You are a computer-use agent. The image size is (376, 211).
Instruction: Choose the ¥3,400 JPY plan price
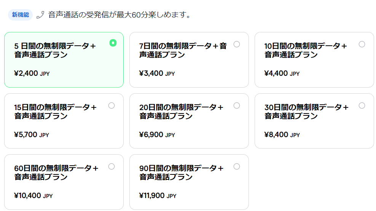157,74
